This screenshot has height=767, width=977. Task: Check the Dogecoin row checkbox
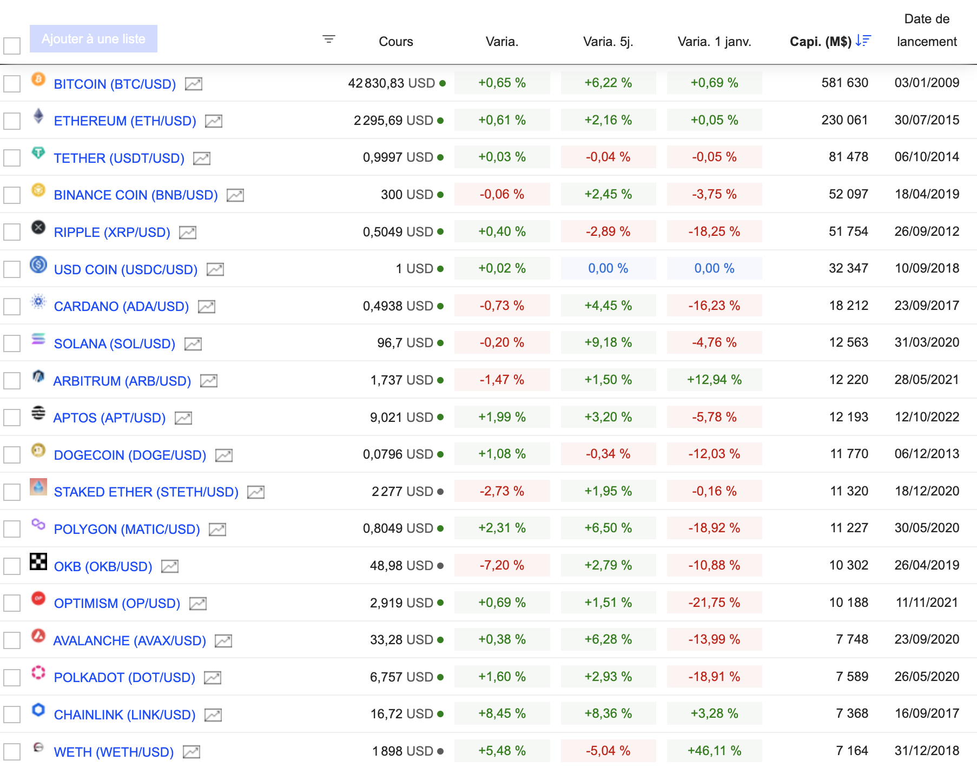pyautogui.click(x=12, y=455)
